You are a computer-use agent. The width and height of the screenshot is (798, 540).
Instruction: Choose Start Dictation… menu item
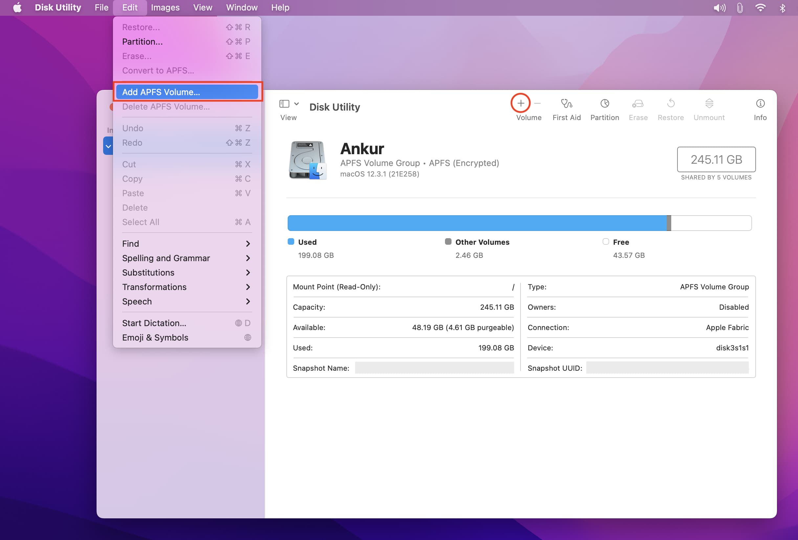pyautogui.click(x=187, y=323)
